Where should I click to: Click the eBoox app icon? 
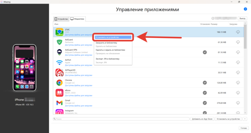point(59,93)
